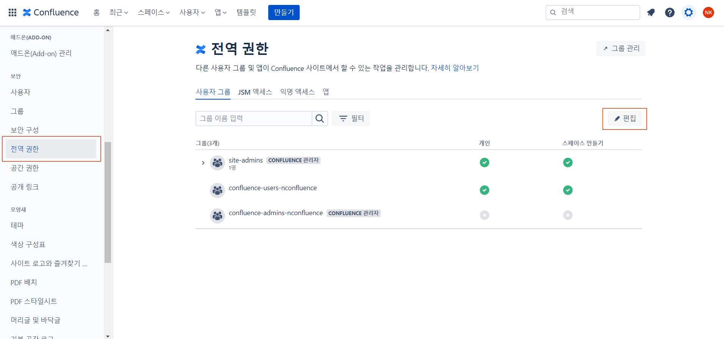
Task: Open 템플릿 in top navigation
Action: 247,12
